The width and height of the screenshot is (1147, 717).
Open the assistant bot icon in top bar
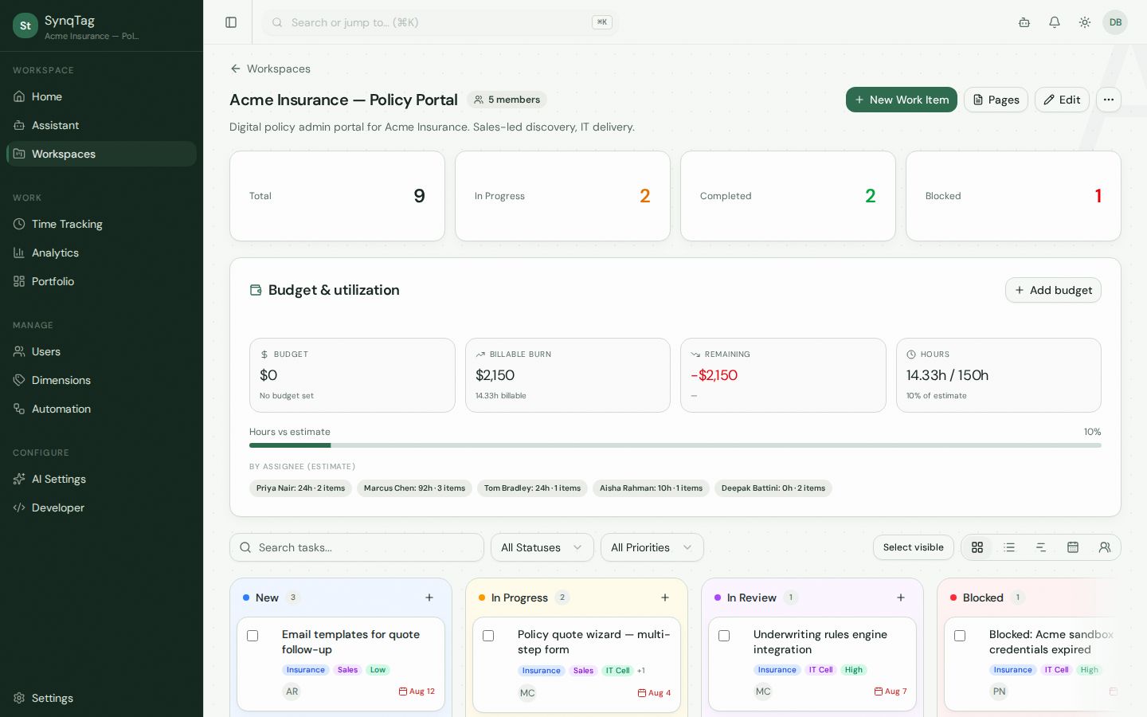(x=1024, y=22)
